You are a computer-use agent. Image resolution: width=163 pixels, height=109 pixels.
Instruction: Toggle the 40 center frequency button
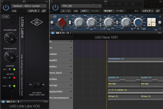click(x=10, y=69)
